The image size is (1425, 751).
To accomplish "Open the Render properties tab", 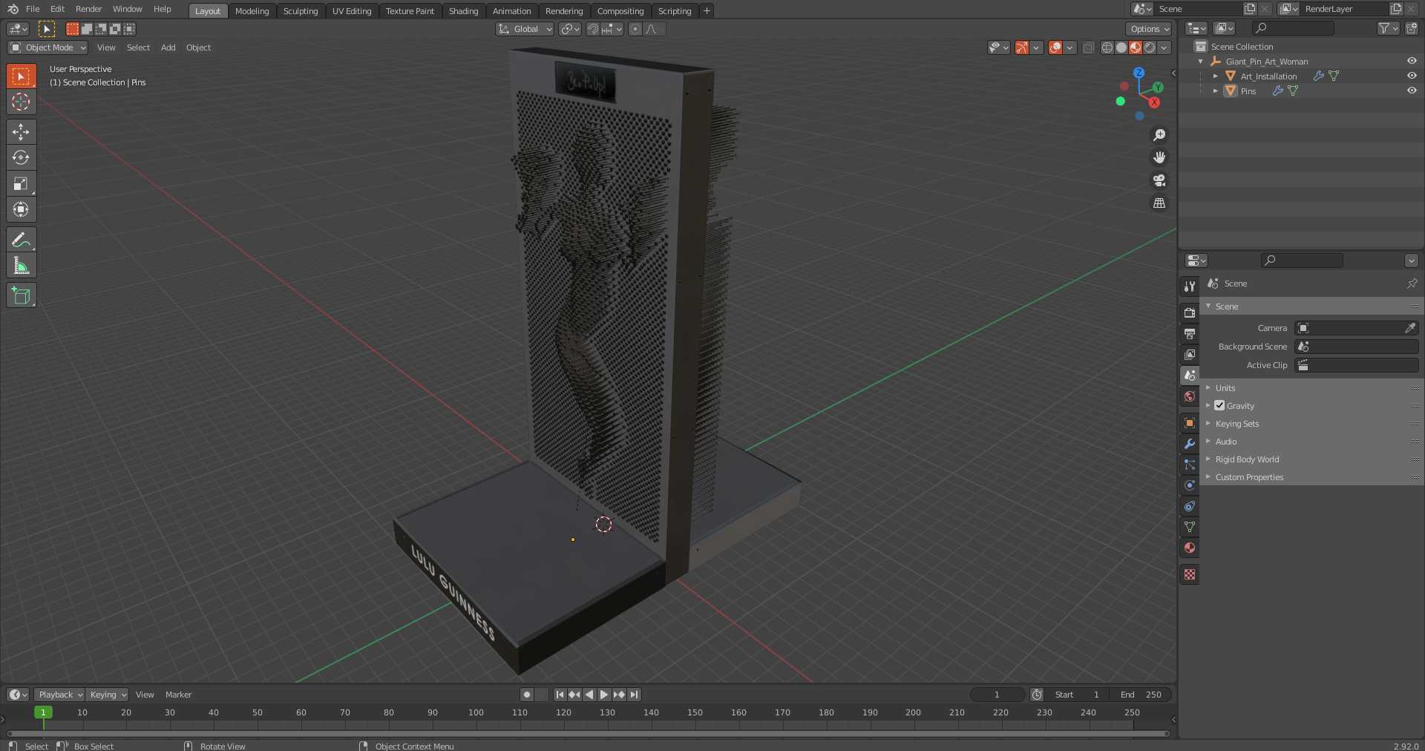I will pyautogui.click(x=1190, y=312).
